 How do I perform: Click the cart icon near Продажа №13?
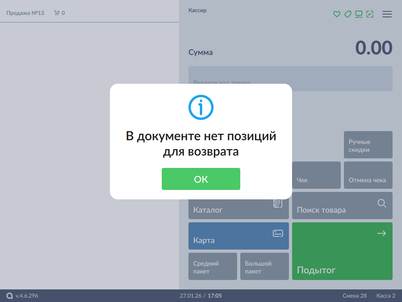click(x=57, y=13)
